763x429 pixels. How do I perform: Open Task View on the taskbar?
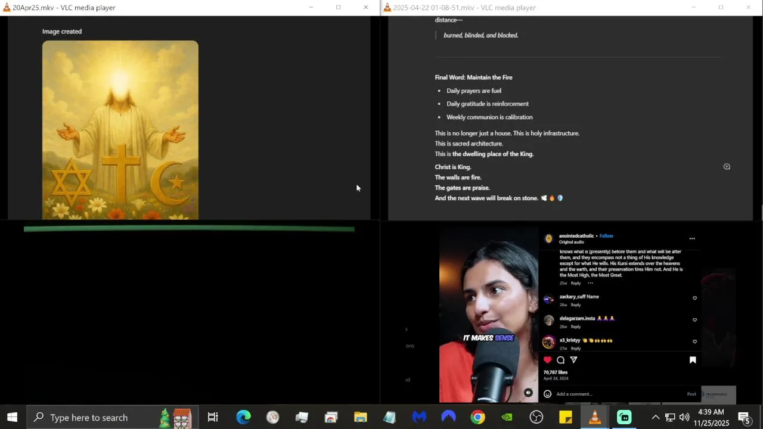tap(213, 418)
